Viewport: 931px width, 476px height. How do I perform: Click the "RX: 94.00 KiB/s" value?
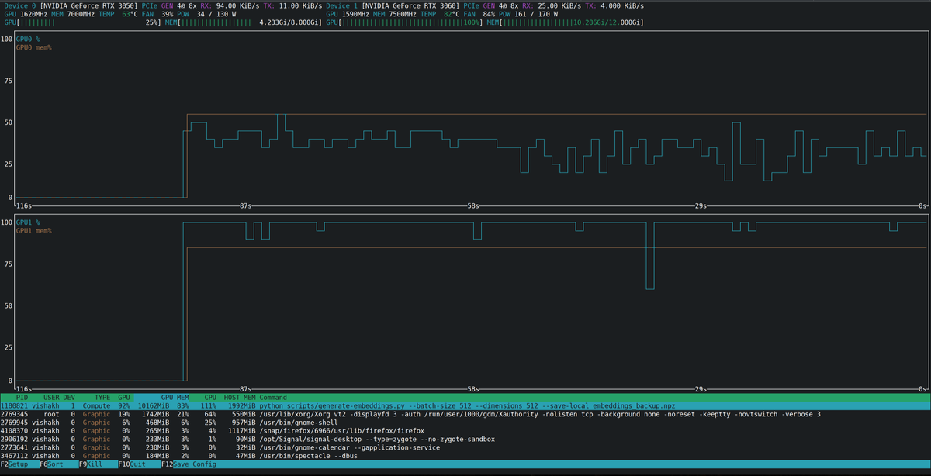point(229,5)
